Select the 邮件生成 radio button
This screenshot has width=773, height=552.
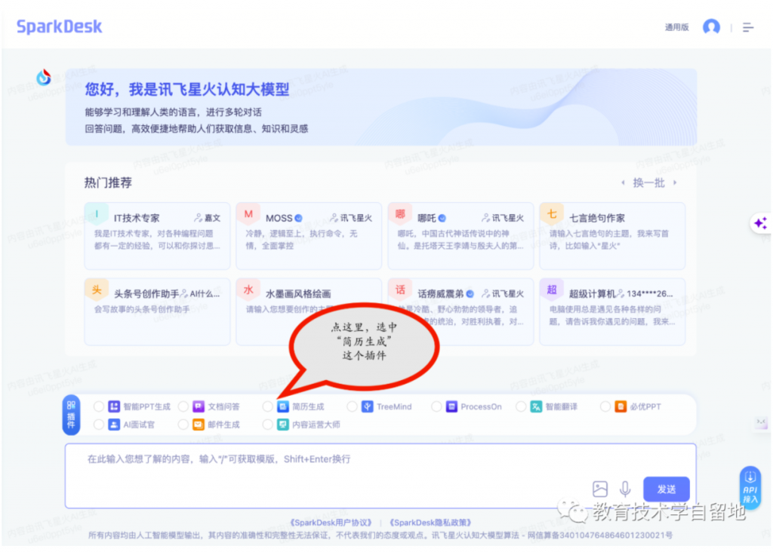point(183,425)
